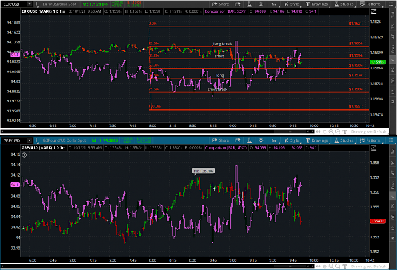Viewport: 397px width, 270px height.
Task: Open the PS side tab on EUR/USD chart
Action: click(393, 70)
